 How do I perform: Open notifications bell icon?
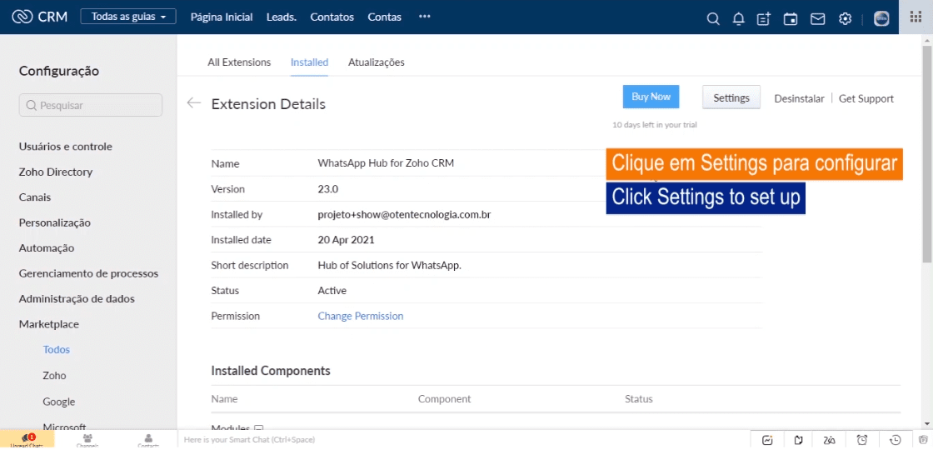[x=738, y=18]
